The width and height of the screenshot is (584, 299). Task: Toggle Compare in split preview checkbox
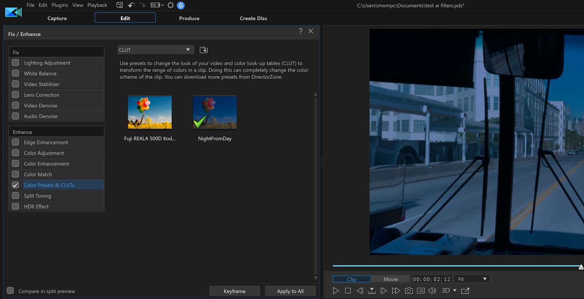10,291
